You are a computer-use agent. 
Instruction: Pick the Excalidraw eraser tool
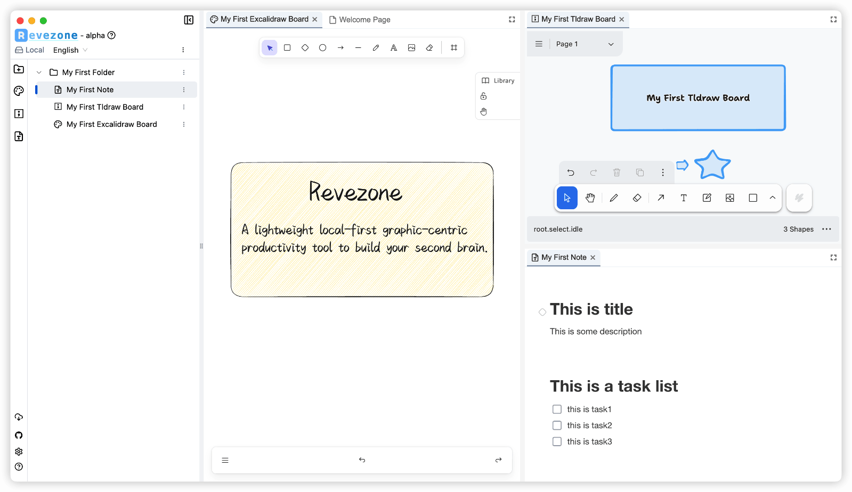[x=429, y=47]
